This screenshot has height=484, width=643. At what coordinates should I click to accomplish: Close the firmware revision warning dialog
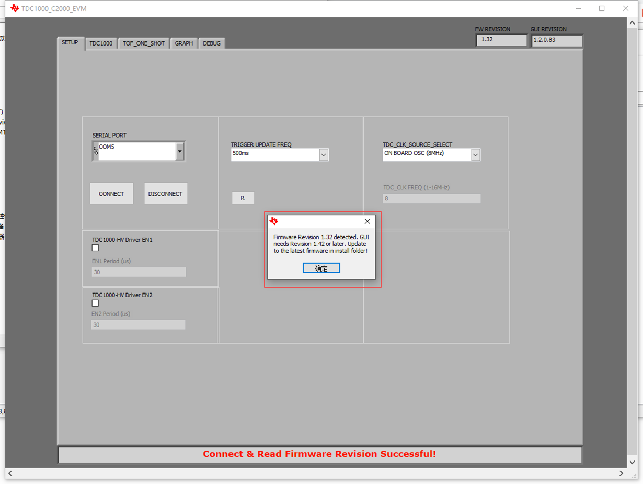pos(367,221)
